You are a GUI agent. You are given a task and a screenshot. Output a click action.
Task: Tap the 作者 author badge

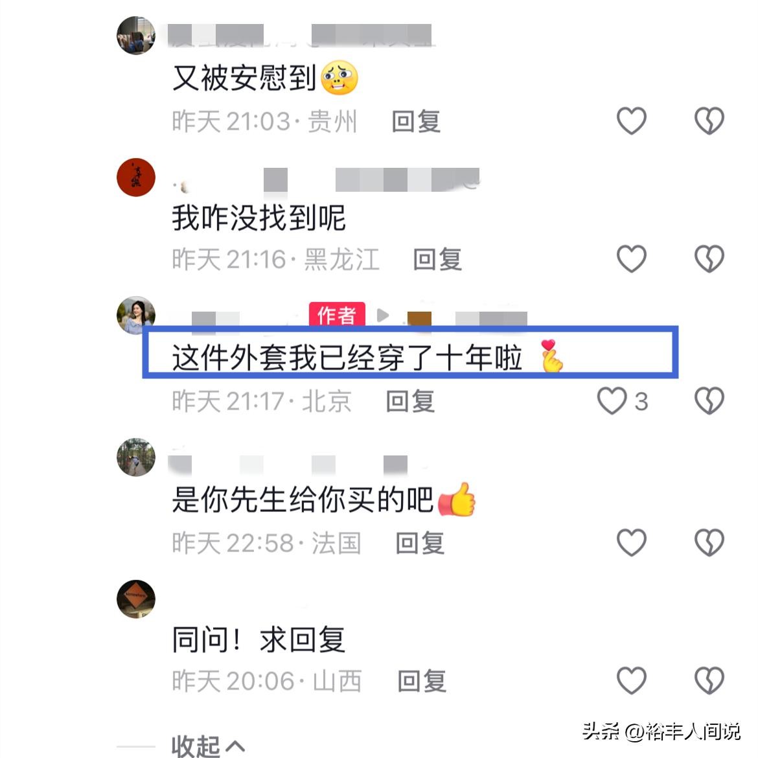click(x=337, y=315)
